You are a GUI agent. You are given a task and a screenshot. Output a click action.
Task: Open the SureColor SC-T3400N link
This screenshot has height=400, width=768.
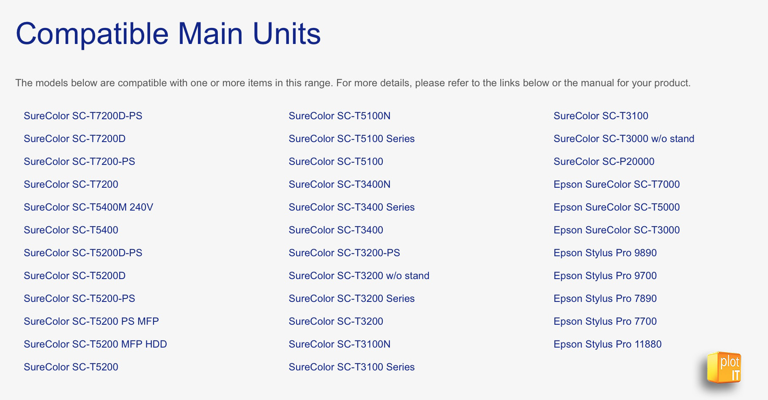coord(340,184)
